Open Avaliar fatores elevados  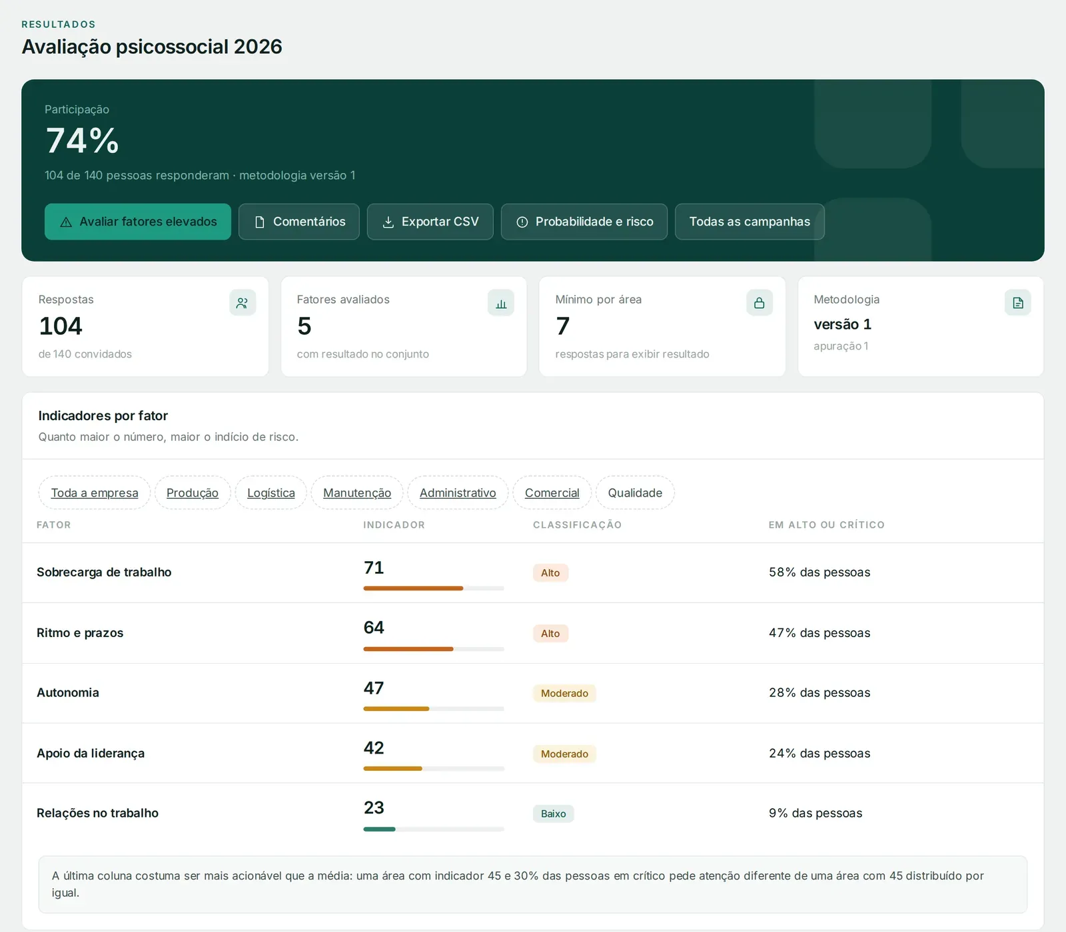pyautogui.click(x=138, y=222)
